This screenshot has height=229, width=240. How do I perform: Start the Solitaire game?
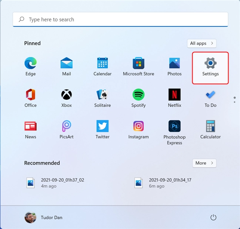[x=102, y=98]
